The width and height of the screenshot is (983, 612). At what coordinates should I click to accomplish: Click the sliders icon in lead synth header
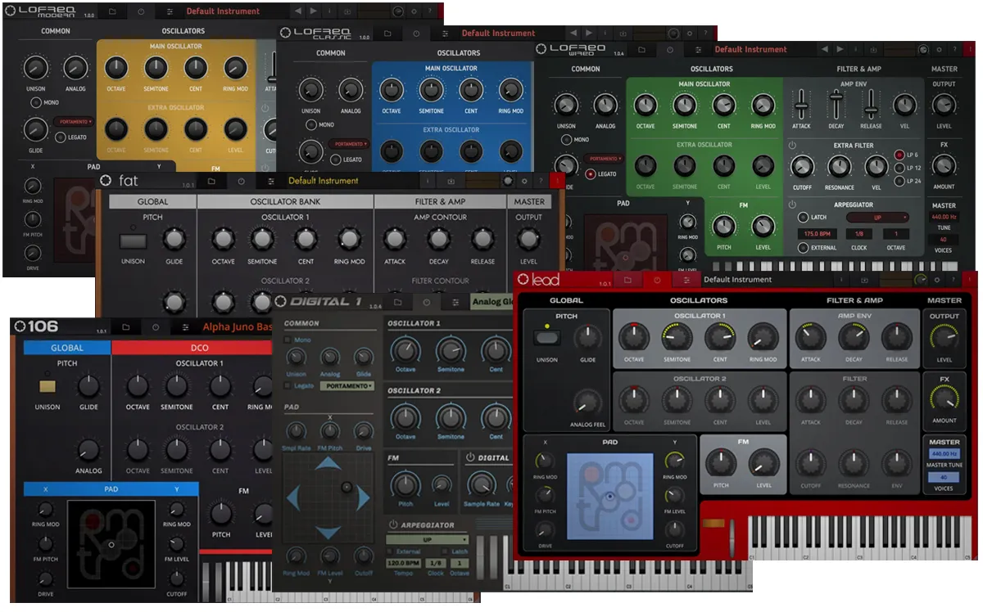(x=686, y=280)
